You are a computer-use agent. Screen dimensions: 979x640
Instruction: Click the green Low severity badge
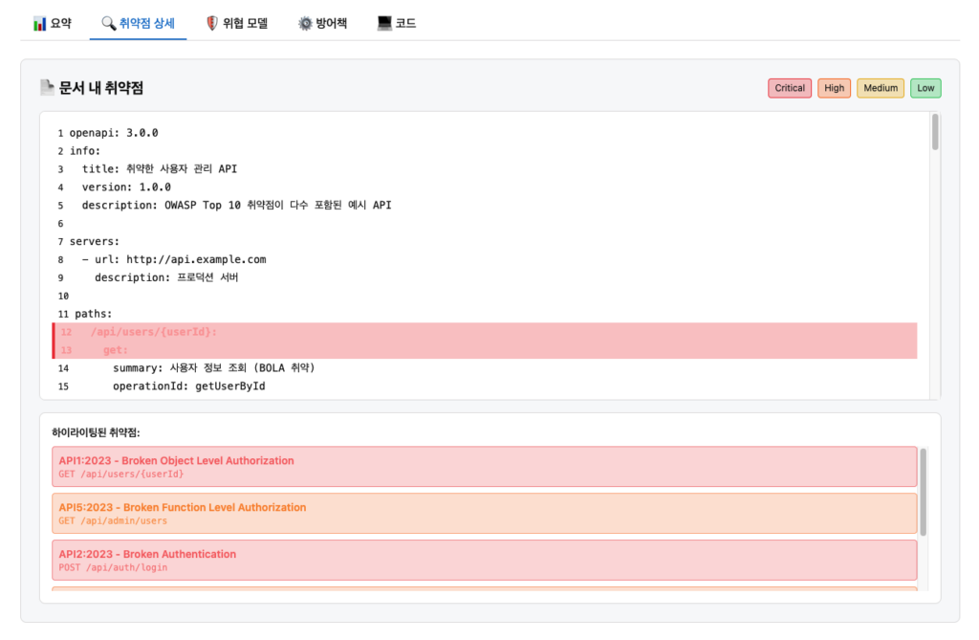tap(925, 88)
